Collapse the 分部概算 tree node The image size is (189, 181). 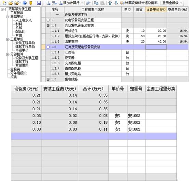(8, 55)
